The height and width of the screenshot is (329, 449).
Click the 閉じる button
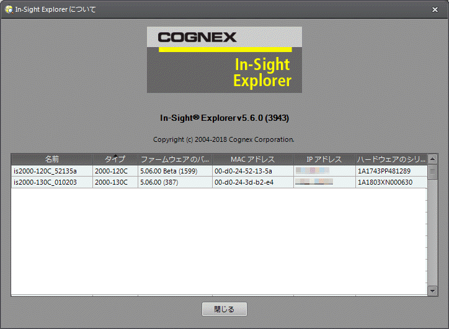coord(225,309)
